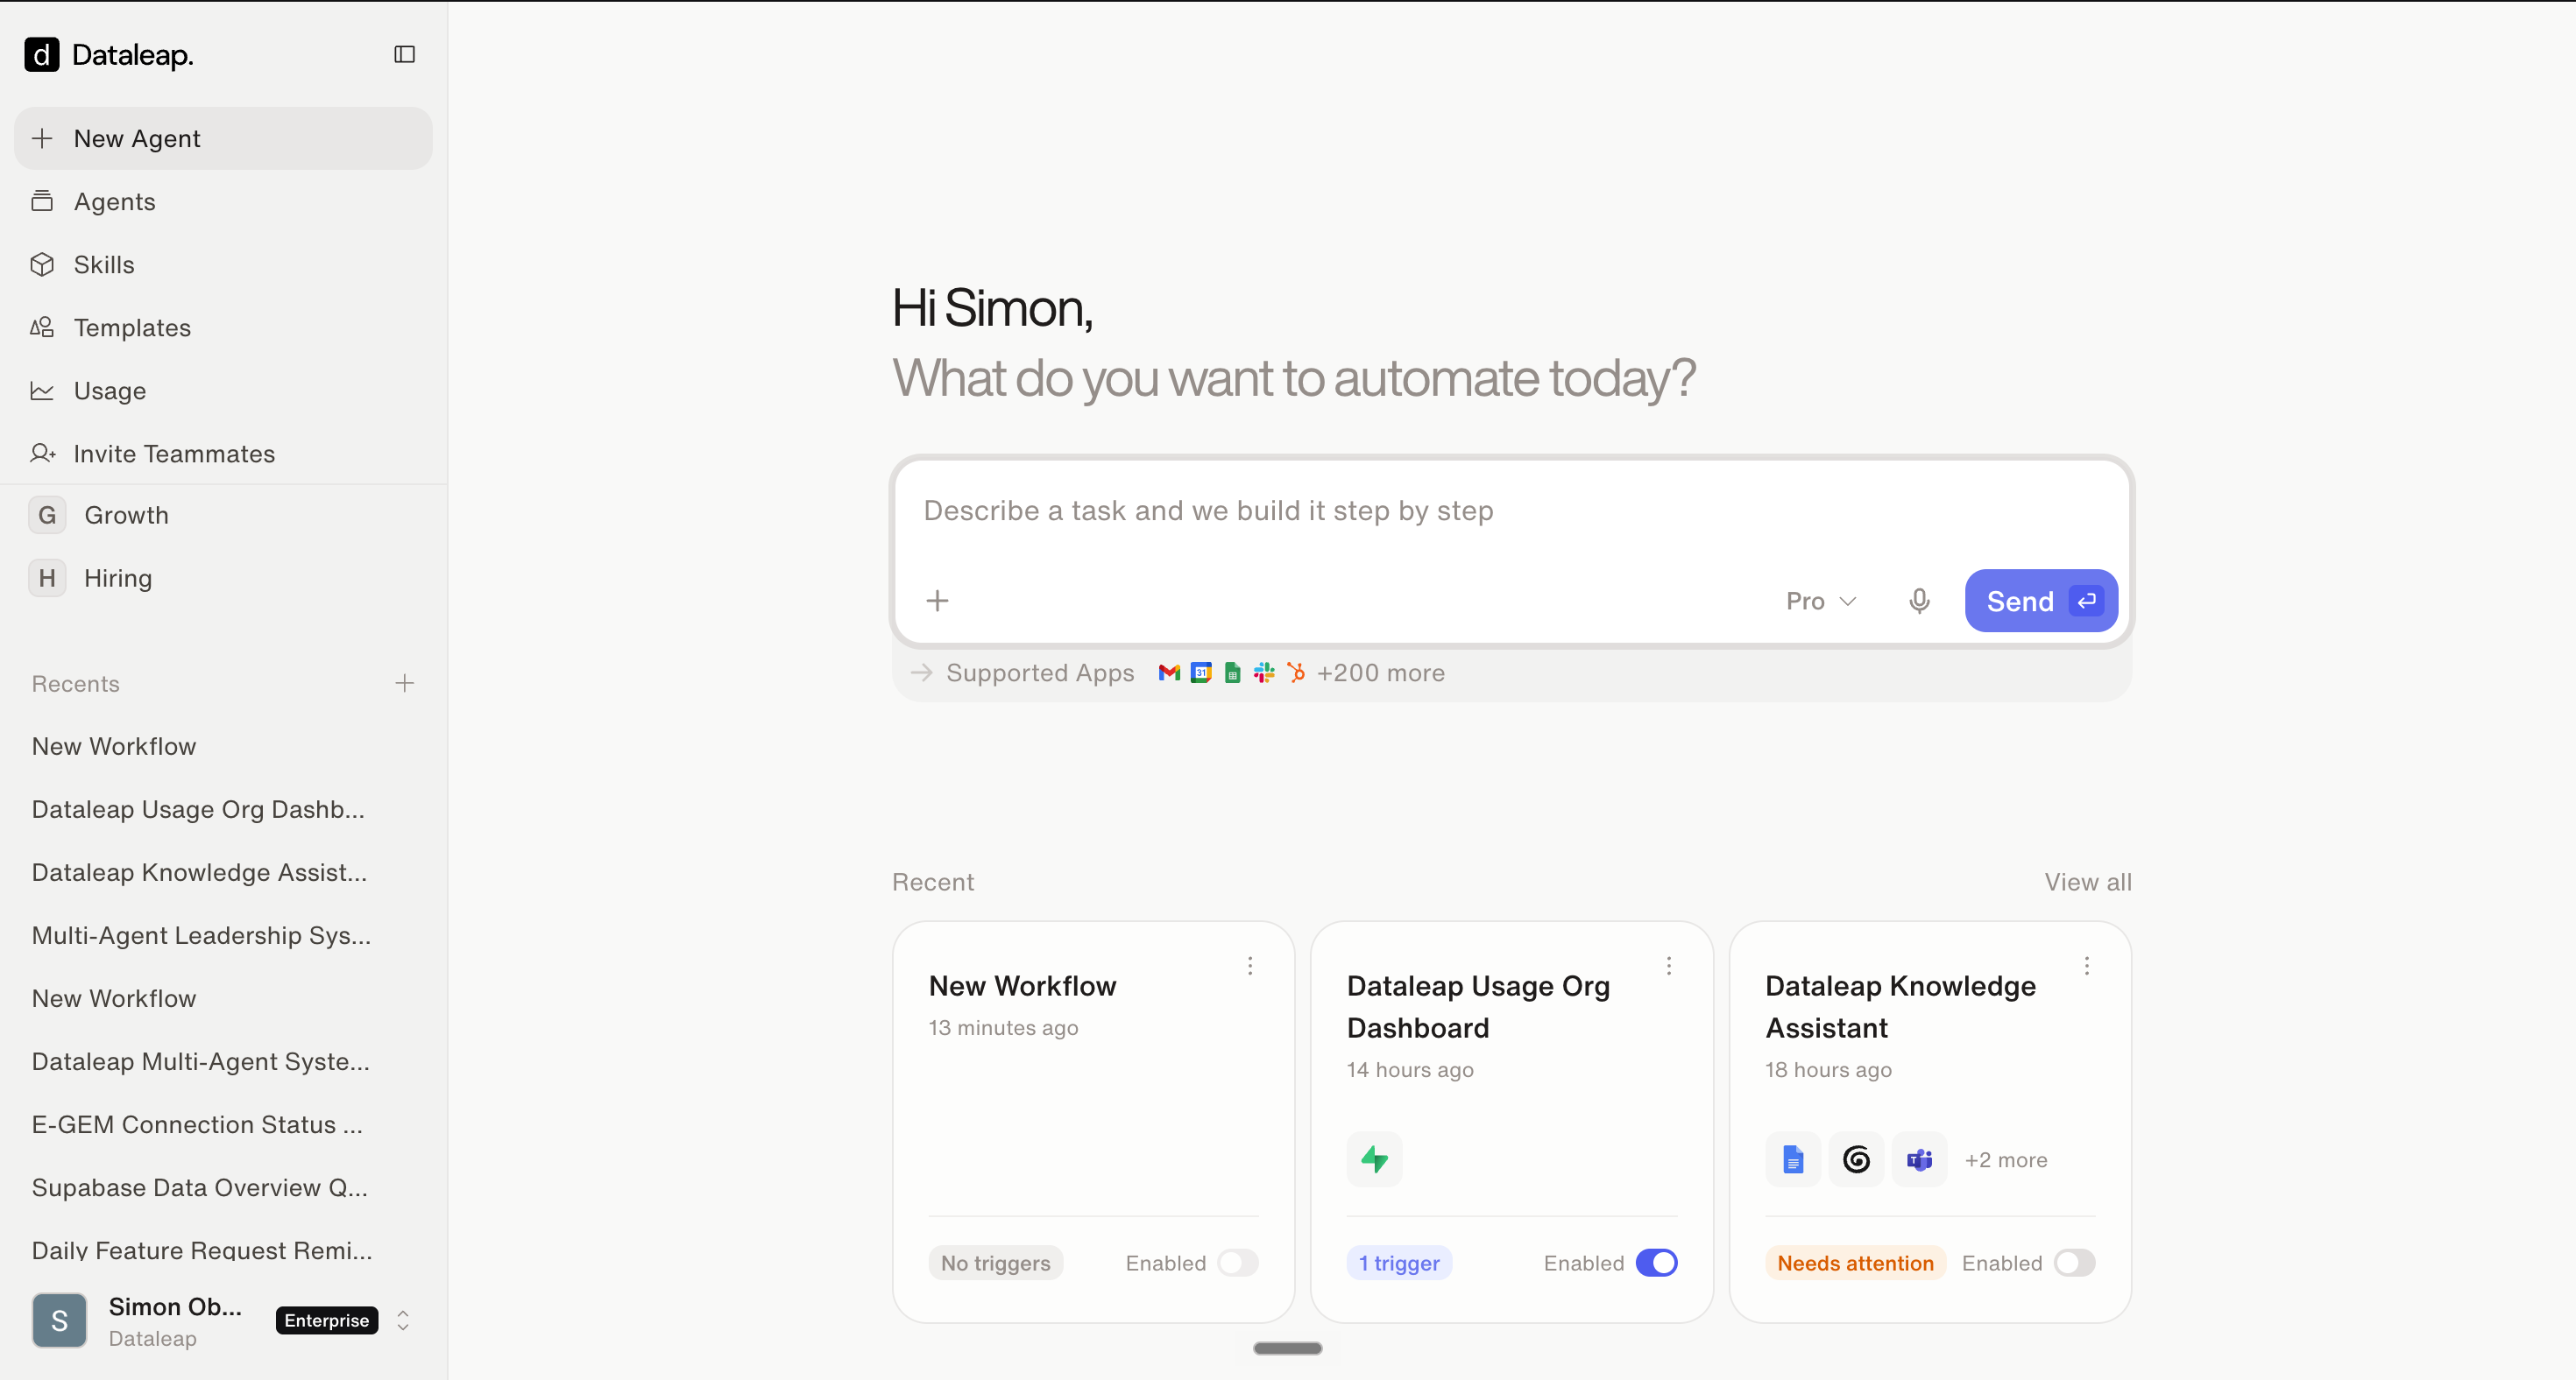
Task: Click the S user avatar
Action: (x=59, y=1320)
